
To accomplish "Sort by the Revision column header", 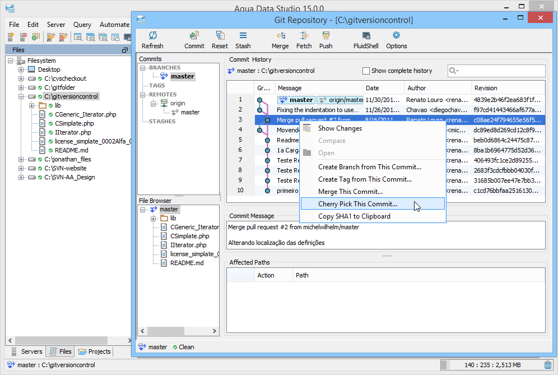I will tap(508, 88).
